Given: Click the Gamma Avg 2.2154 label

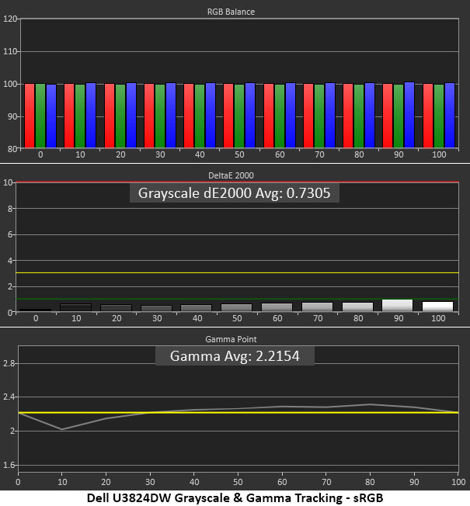Looking at the screenshot, I should click(x=235, y=356).
